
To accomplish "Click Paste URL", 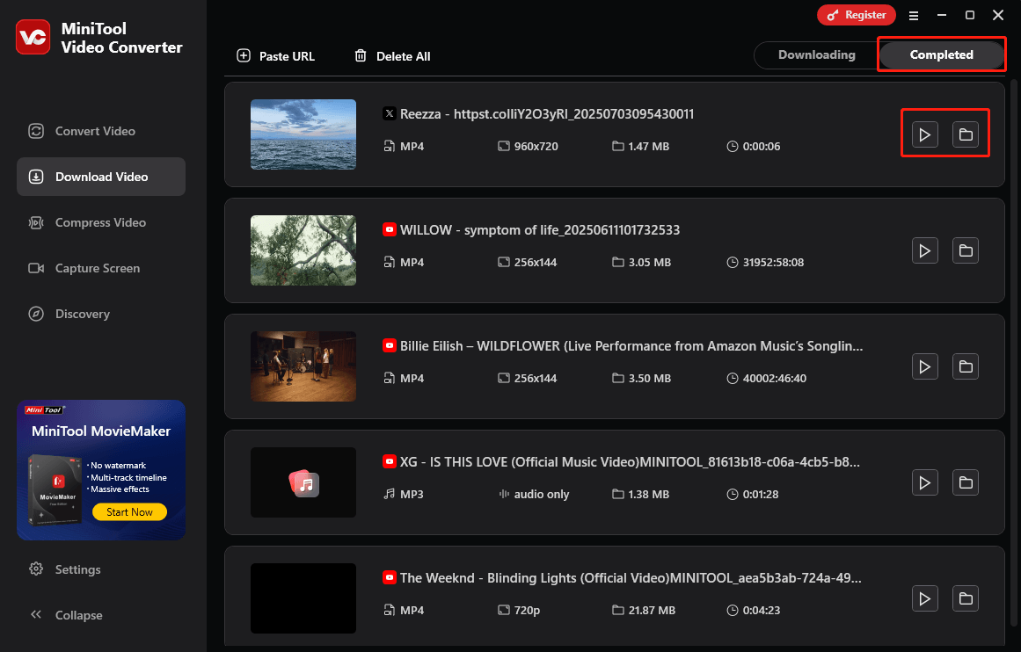I will pos(275,56).
